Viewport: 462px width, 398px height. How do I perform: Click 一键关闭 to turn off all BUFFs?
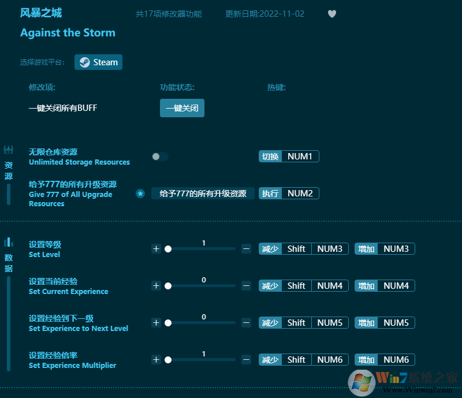(x=182, y=108)
